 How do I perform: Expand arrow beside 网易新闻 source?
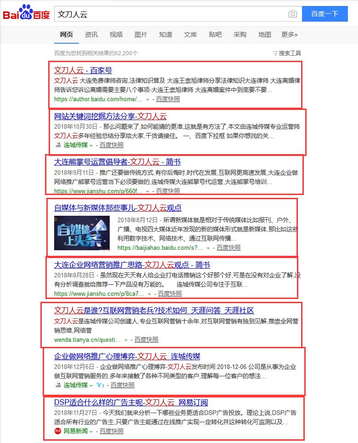pyautogui.click(x=91, y=431)
